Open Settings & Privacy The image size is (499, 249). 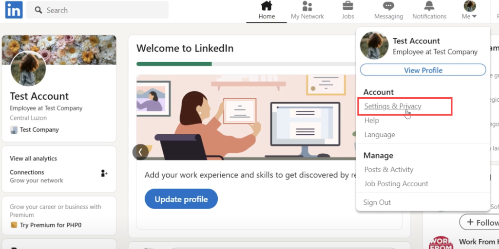click(393, 106)
